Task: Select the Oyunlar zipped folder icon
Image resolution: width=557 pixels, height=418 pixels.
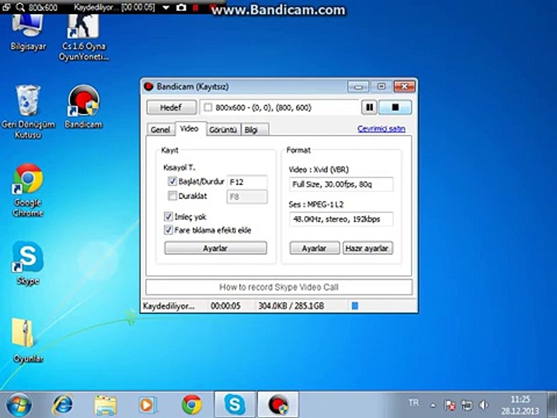Action: click(x=28, y=340)
